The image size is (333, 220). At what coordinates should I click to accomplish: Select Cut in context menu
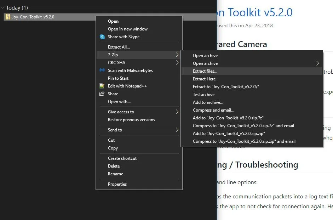click(x=139, y=140)
